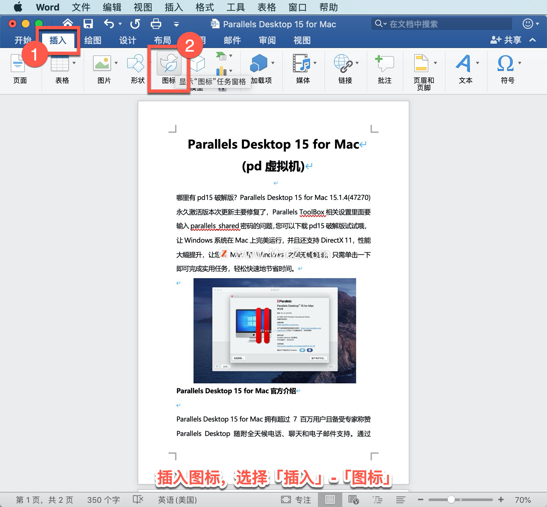Screen dimensions: 547x507
Task: Click the embedded Parallels screenshot image
Action: [x=275, y=330]
